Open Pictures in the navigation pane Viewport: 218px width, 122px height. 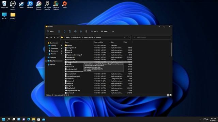(53, 54)
